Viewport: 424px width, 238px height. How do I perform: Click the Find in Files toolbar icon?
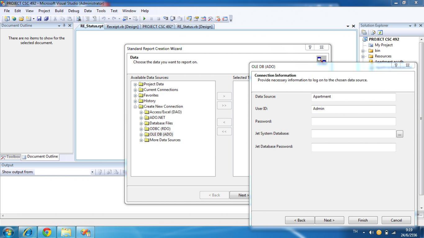click(79, 19)
